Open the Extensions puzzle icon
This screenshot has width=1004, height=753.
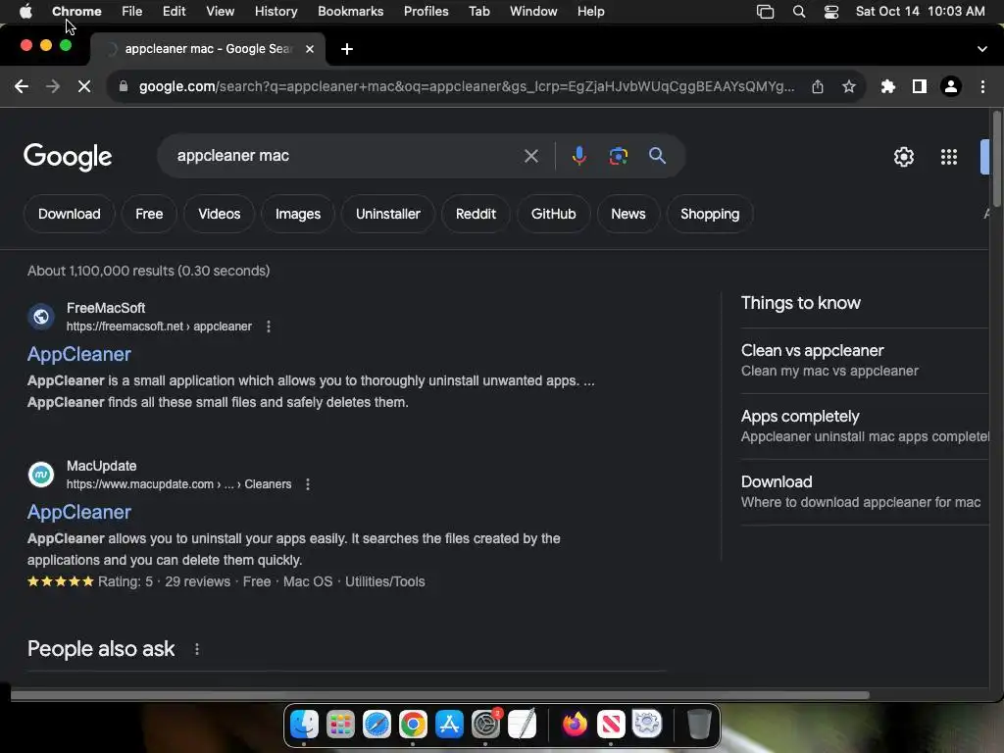[888, 86]
